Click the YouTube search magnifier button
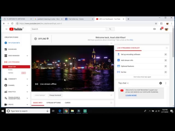This screenshot has height=131, width=175. (x=110, y=29)
